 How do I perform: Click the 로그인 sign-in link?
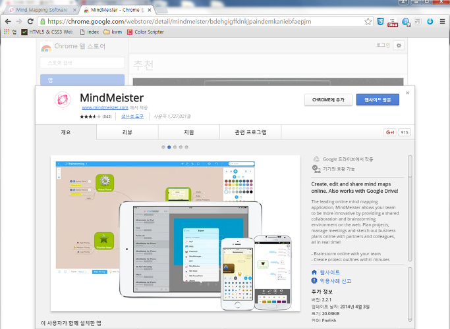383,45
